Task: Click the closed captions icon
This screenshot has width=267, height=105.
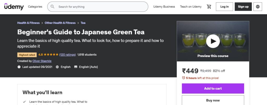Action: [x=76, y=67]
